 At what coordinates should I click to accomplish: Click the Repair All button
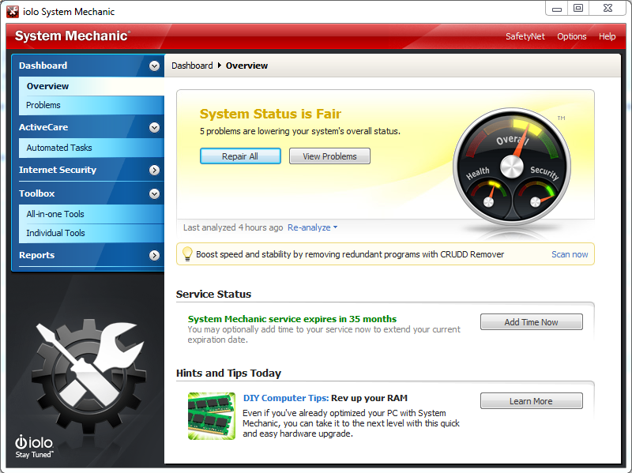point(240,156)
